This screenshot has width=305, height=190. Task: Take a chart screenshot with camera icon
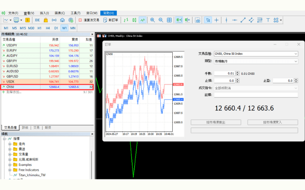pyautogui.click(x=197, y=20)
